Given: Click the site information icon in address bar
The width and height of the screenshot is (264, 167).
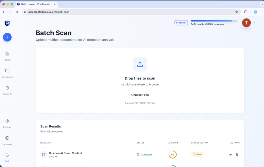Looking at the screenshot, I should tap(25, 12).
